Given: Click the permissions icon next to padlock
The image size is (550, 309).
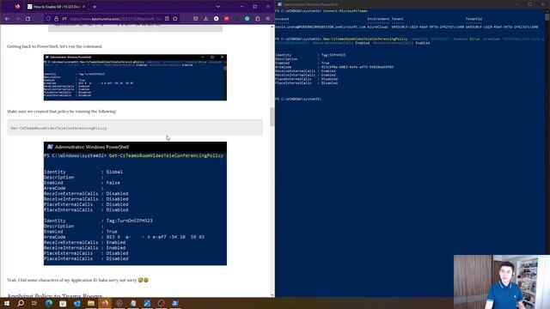Looking at the screenshot, I should (64, 19).
